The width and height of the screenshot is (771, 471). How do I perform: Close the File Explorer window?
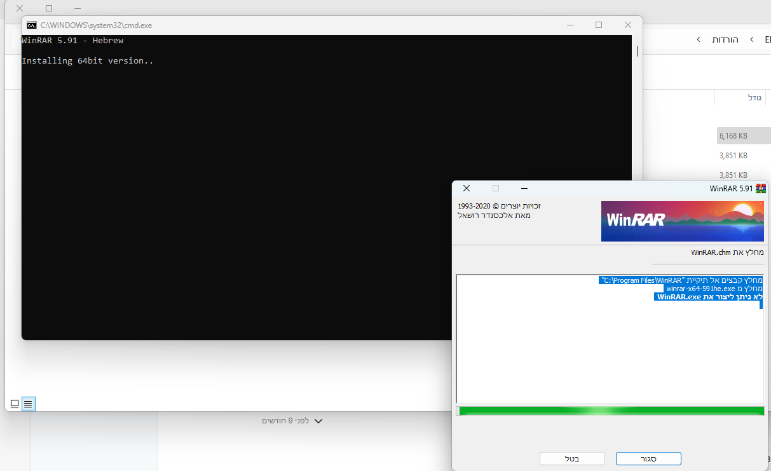click(20, 8)
